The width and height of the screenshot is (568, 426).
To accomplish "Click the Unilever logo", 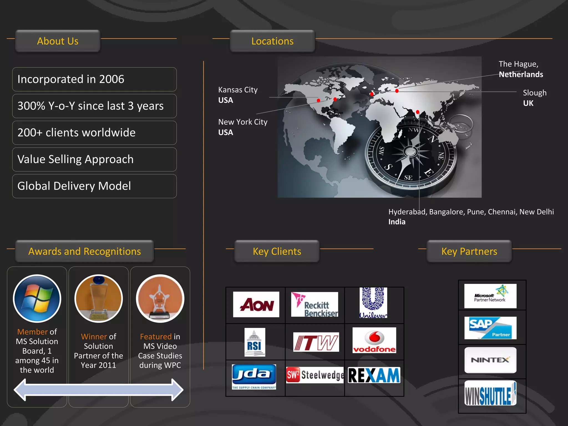I will point(373,303).
